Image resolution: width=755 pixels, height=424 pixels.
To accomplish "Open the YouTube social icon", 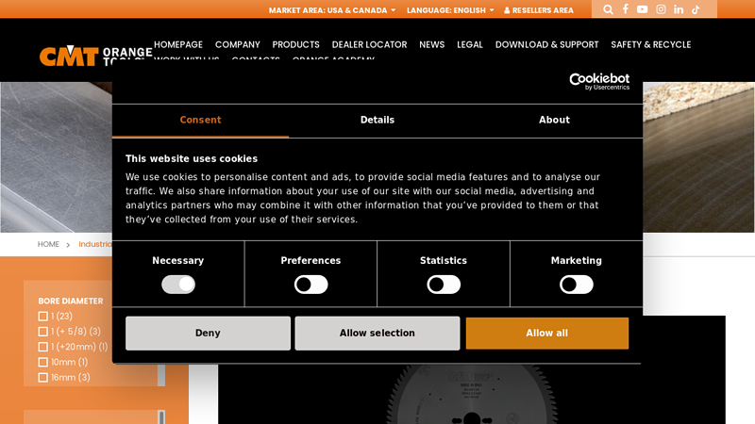I will pos(643,9).
